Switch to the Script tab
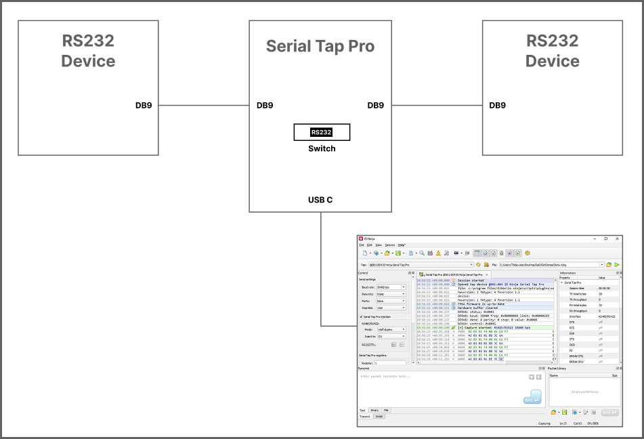Image resolution: width=644 pixels, height=439 pixels. click(379, 417)
